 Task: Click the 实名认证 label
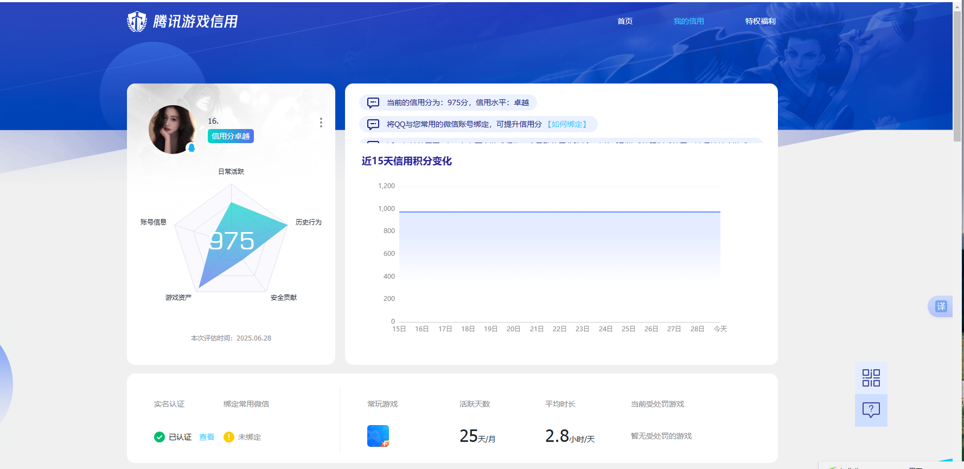[169, 404]
